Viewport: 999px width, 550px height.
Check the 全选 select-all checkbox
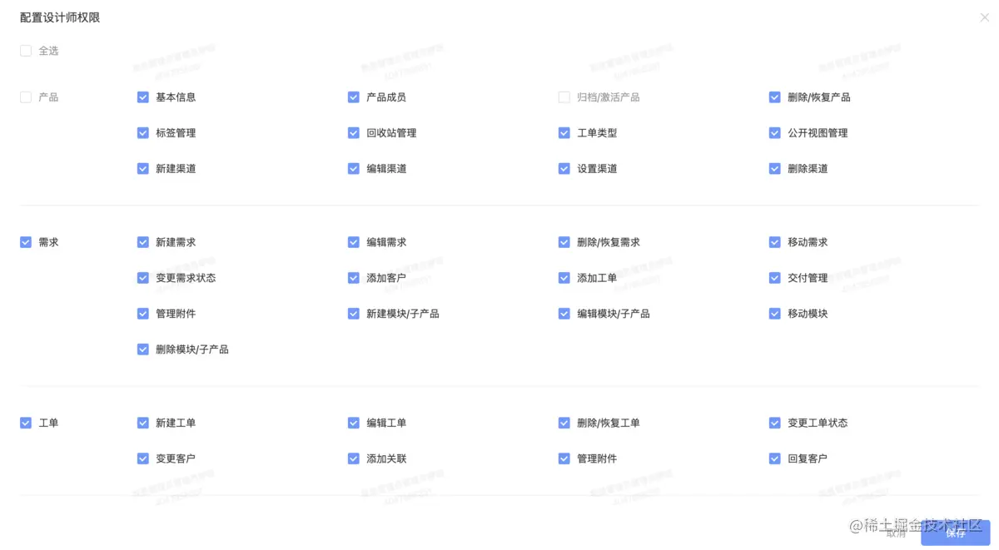pos(26,51)
